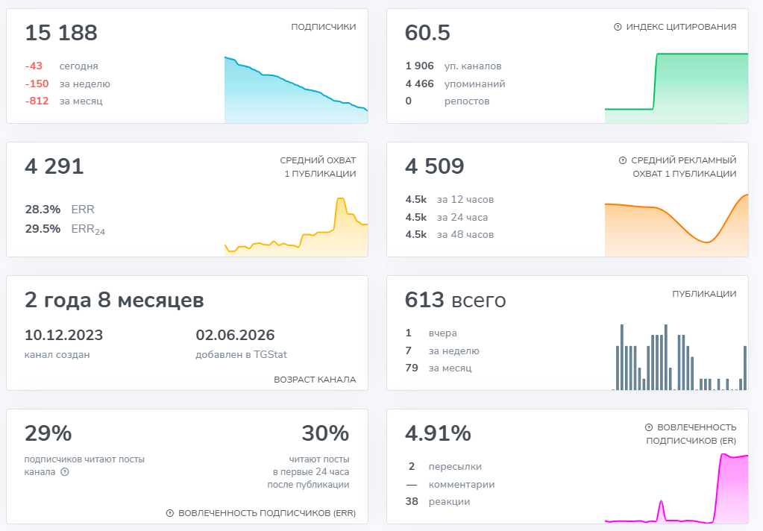This screenshot has width=763, height=531.
Task: Open the blue subscribers decline chart
Action: point(296,89)
